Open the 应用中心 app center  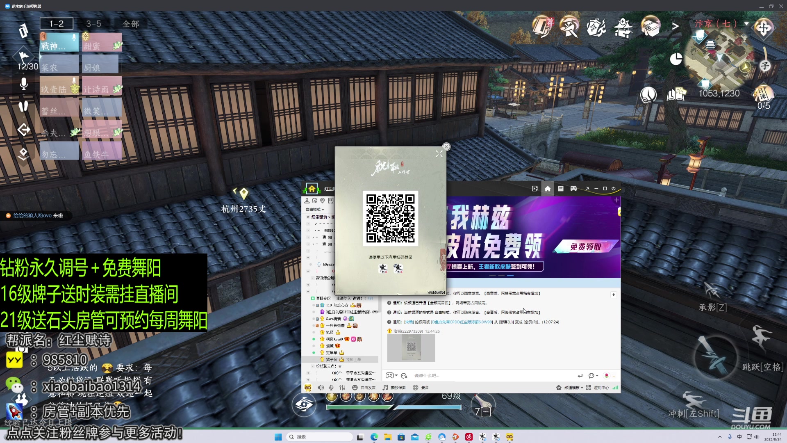597,388
